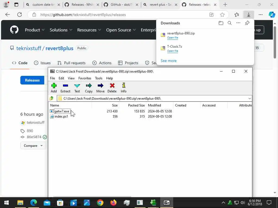The image size is (278, 208).
Task: Select index.ps1 in the file list
Action: (x=61, y=116)
